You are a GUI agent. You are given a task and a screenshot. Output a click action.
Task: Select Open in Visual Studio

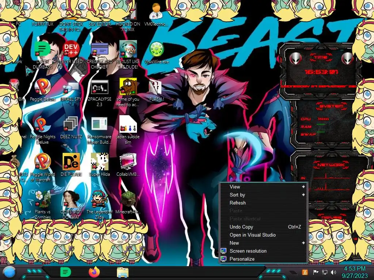coord(263,235)
